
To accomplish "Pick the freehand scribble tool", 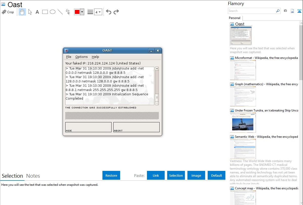I will [x=68, y=12].
